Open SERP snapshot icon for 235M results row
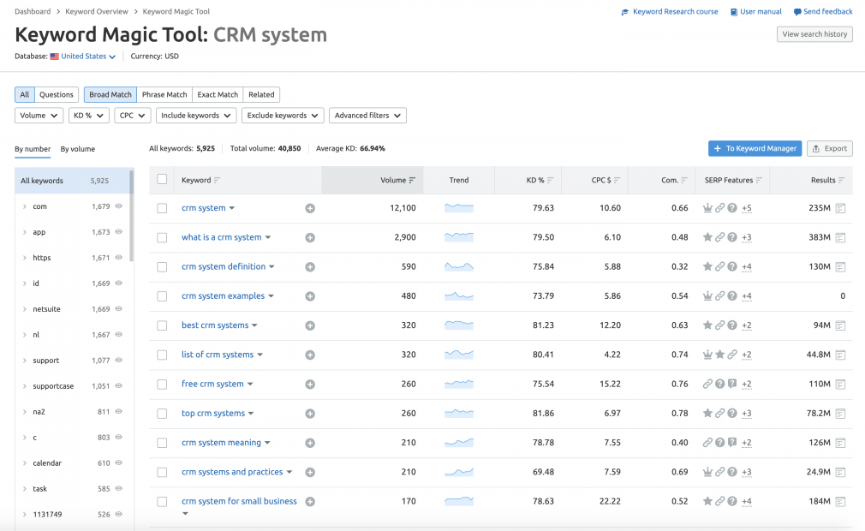 (841, 208)
